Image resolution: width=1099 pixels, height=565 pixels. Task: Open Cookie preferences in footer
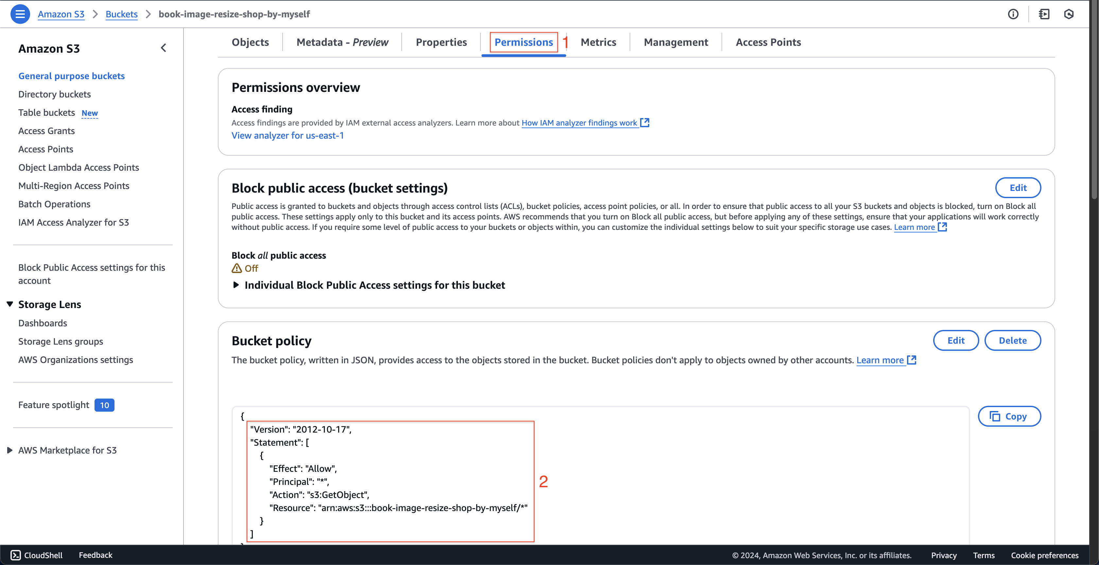click(1044, 555)
